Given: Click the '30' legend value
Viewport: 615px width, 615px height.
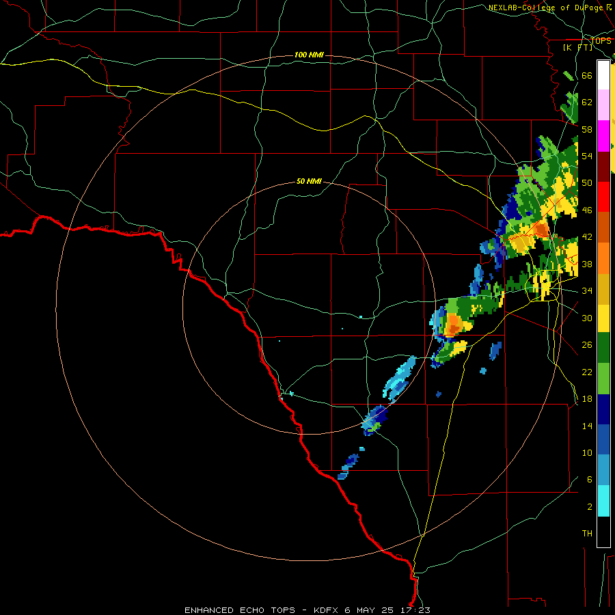Looking at the screenshot, I should [587, 318].
